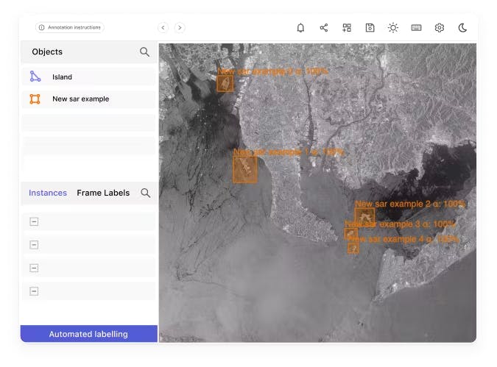Open settings gear icon
The image size is (497, 367).
[440, 28]
